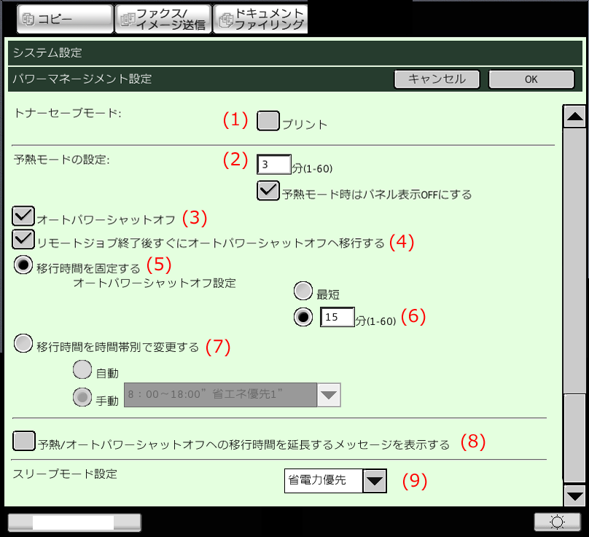589x537 pixels.
Task: Choose the 自動 radio button
Action: [x=82, y=370]
